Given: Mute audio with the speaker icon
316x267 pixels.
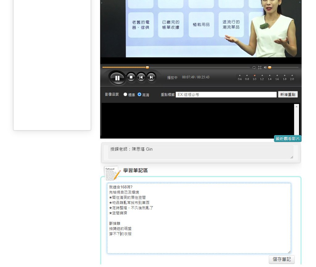Looking at the screenshot, I should coord(265,68).
